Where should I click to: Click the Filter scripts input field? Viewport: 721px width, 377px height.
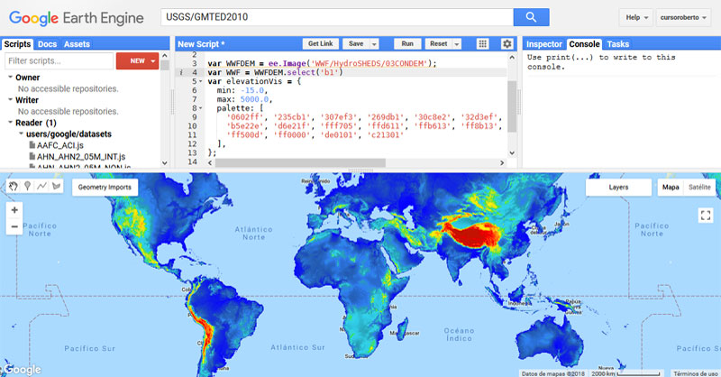click(59, 60)
